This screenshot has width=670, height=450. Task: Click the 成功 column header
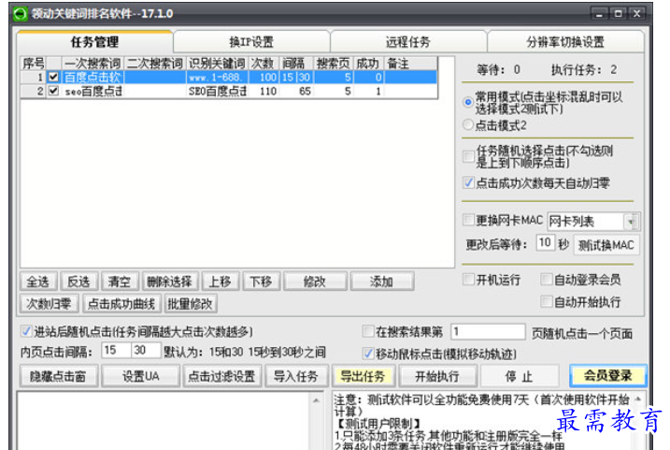coord(368,64)
